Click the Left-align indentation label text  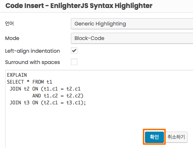coord(32,51)
